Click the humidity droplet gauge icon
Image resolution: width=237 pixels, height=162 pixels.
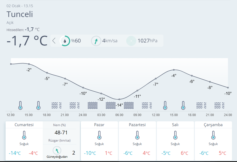point(65,41)
